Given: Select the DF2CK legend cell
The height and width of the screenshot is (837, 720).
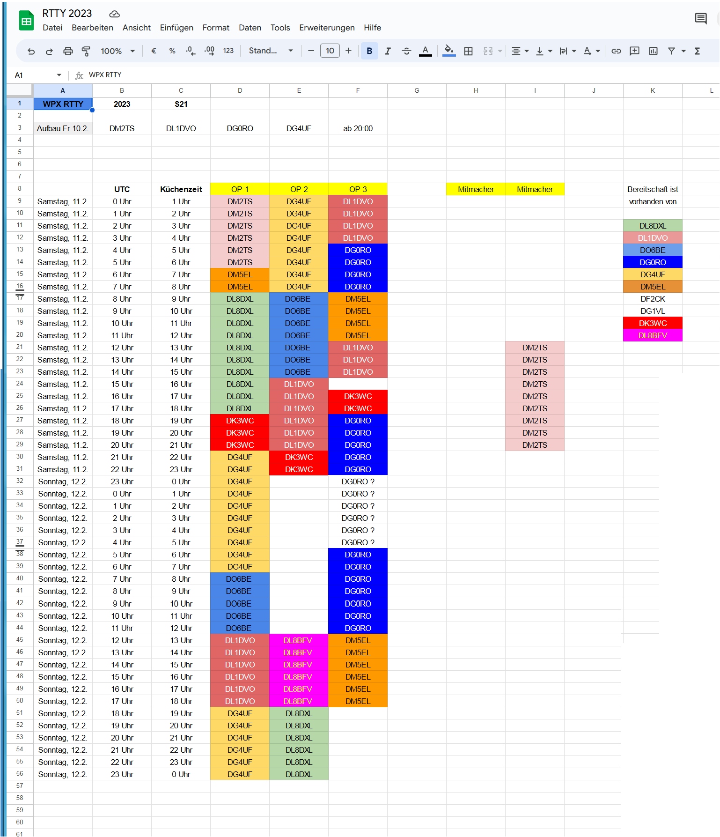Looking at the screenshot, I should point(653,299).
